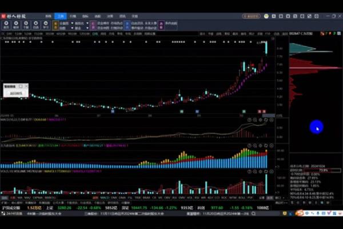Select the EXPMA main-chart indicator tab
The image size is (343, 229).
click(37, 198)
